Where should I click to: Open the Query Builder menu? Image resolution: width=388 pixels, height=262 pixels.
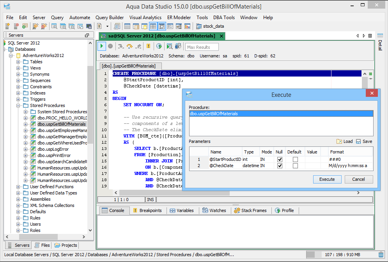[110, 18]
